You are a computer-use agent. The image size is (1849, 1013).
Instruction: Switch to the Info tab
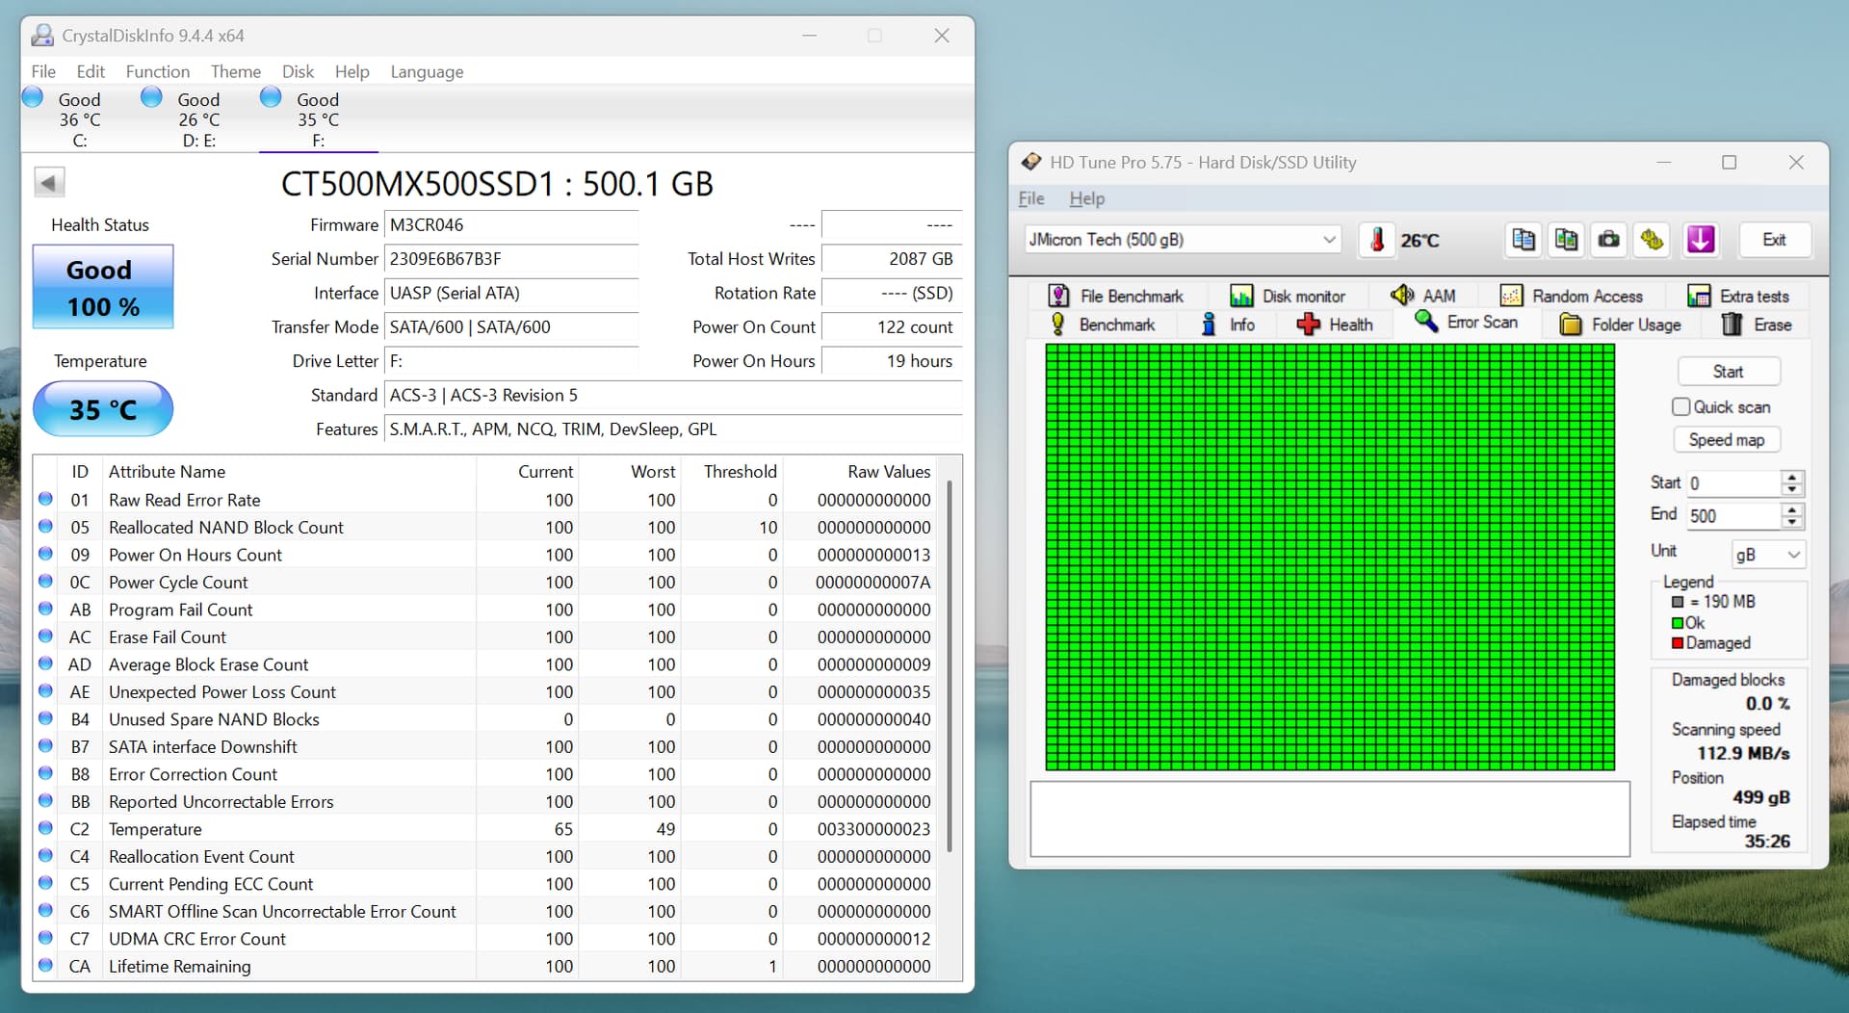(1228, 325)
